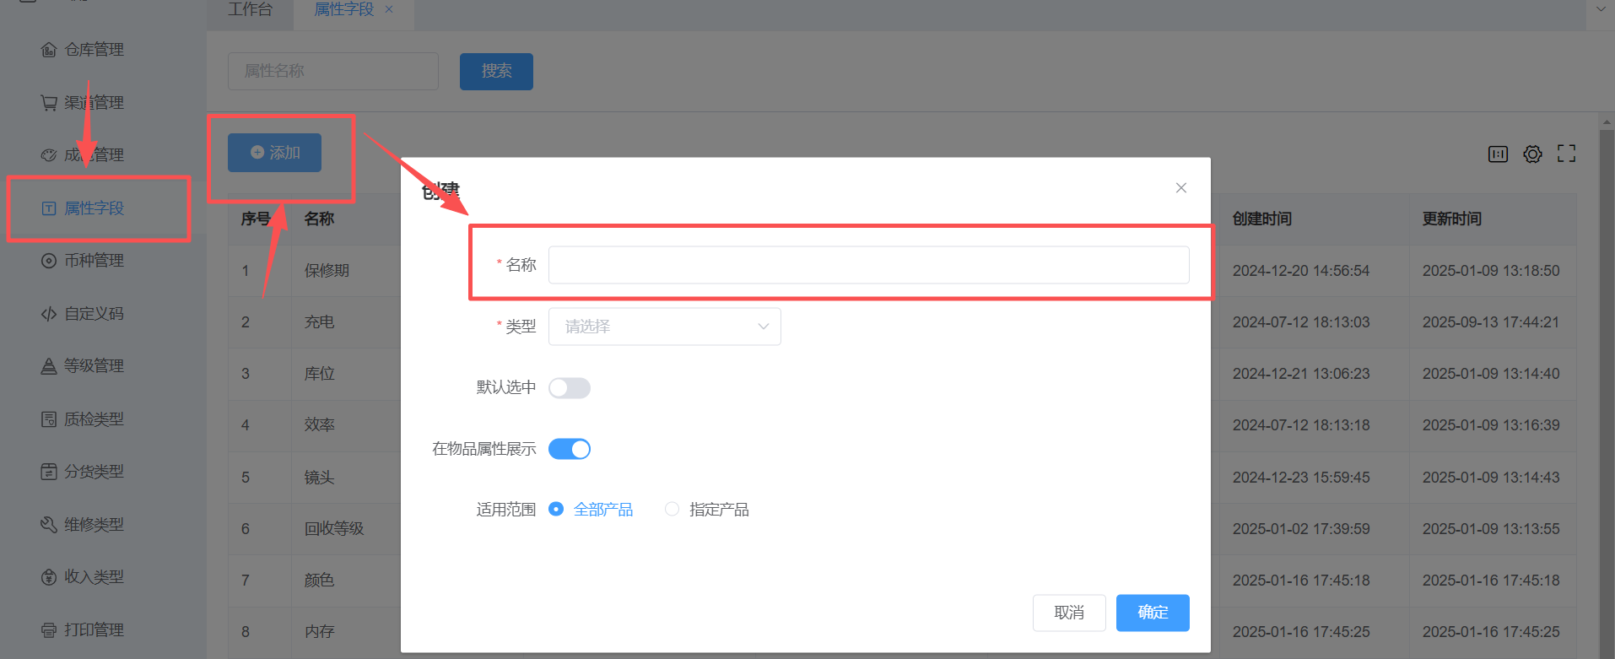Click the 取消 cancel button
1615x659 pixels.
[1068, 613]
